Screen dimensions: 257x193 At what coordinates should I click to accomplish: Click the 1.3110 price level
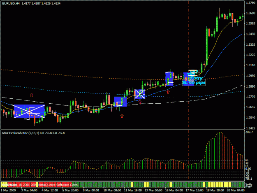(250, 65)
